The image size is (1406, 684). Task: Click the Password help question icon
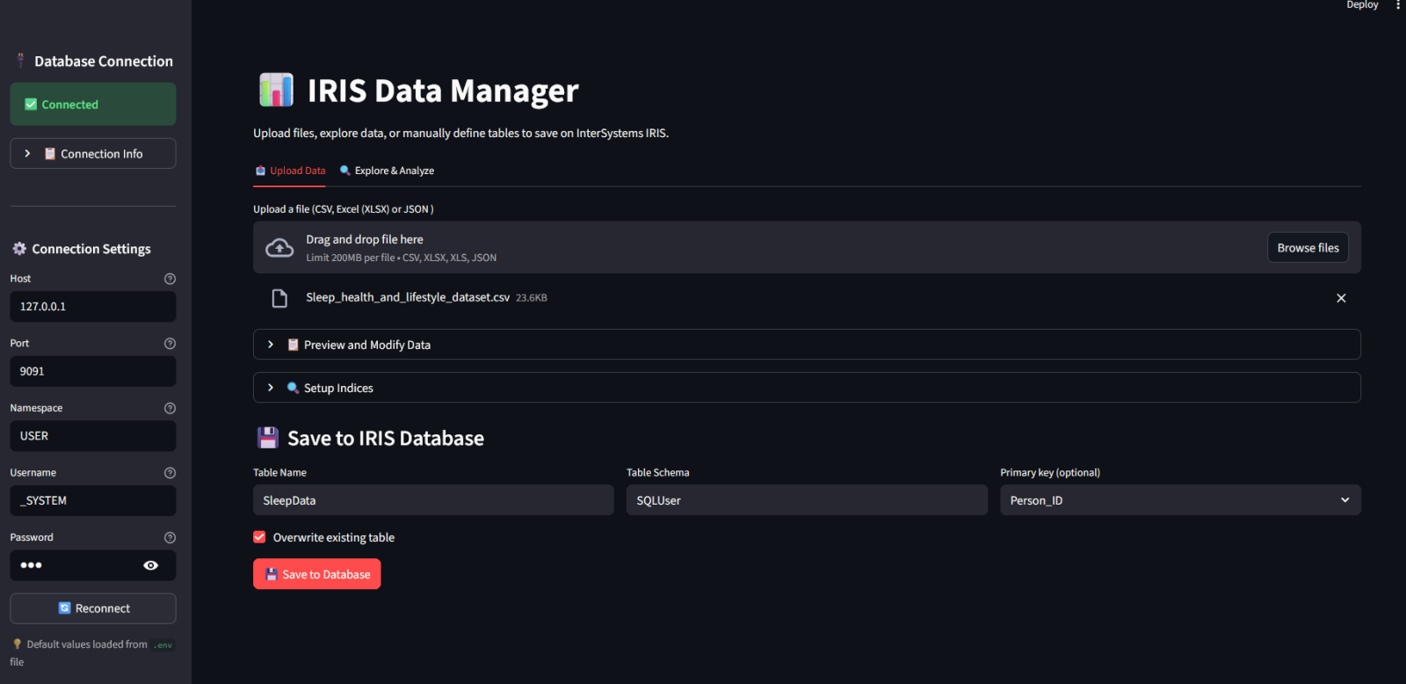pyautogui.click(x=170, y=537)
